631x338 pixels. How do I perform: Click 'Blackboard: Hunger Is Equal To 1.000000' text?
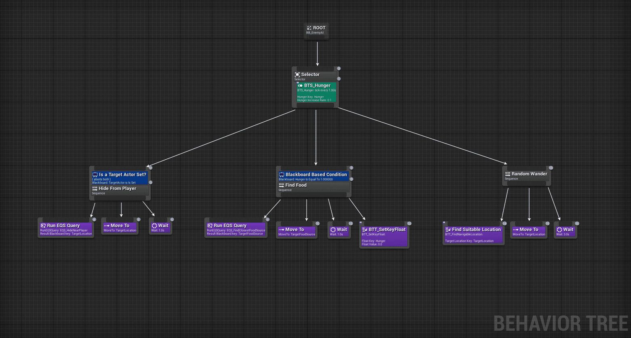pyautogui.click(x=306, y=179)
